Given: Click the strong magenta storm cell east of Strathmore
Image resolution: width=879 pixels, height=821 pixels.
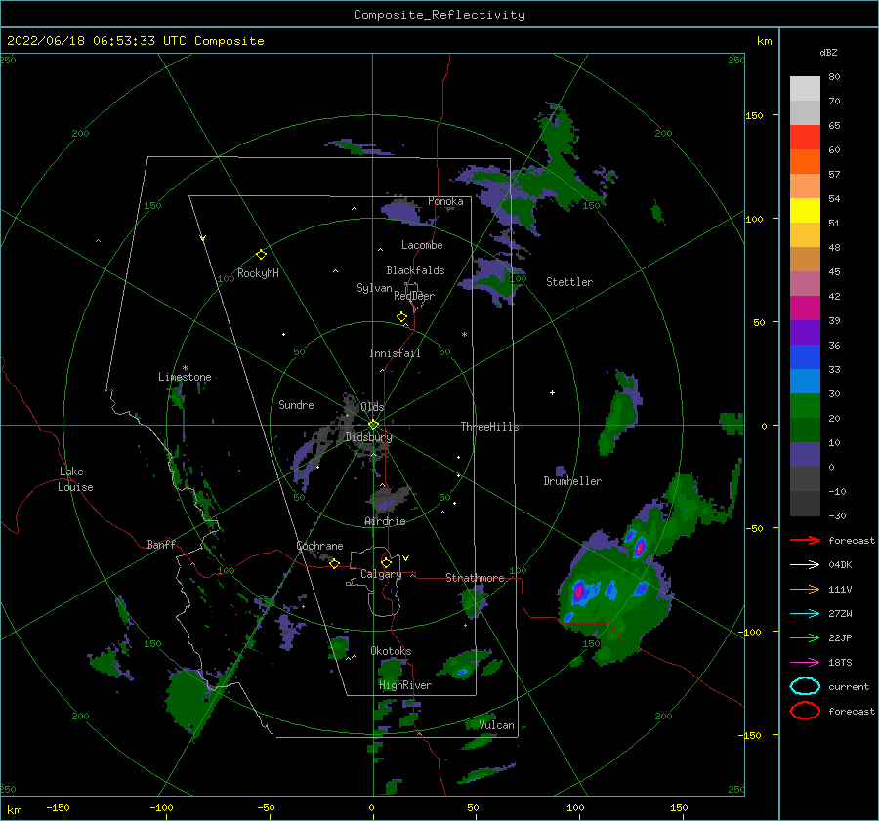Looking at the screenshot, I should (578, 592).
